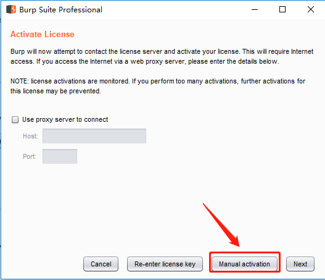Screen dimensions: 325x280
Task: Click the red arrow annotation
Action: [x=221, y=225]
